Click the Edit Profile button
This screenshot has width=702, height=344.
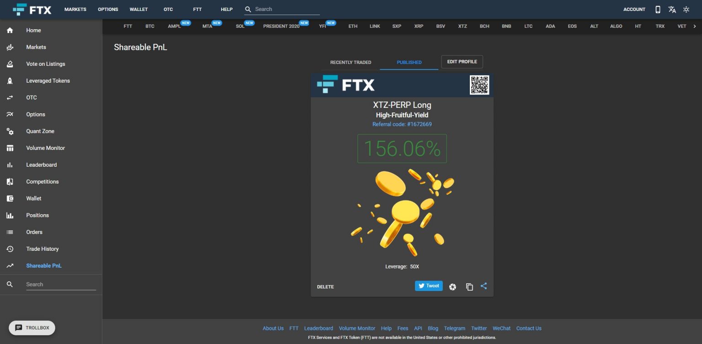pos(462,62)
